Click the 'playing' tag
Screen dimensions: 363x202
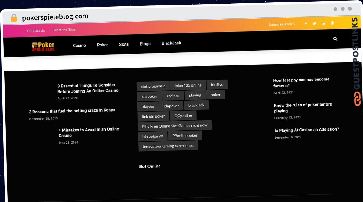(x=195, y=95)
